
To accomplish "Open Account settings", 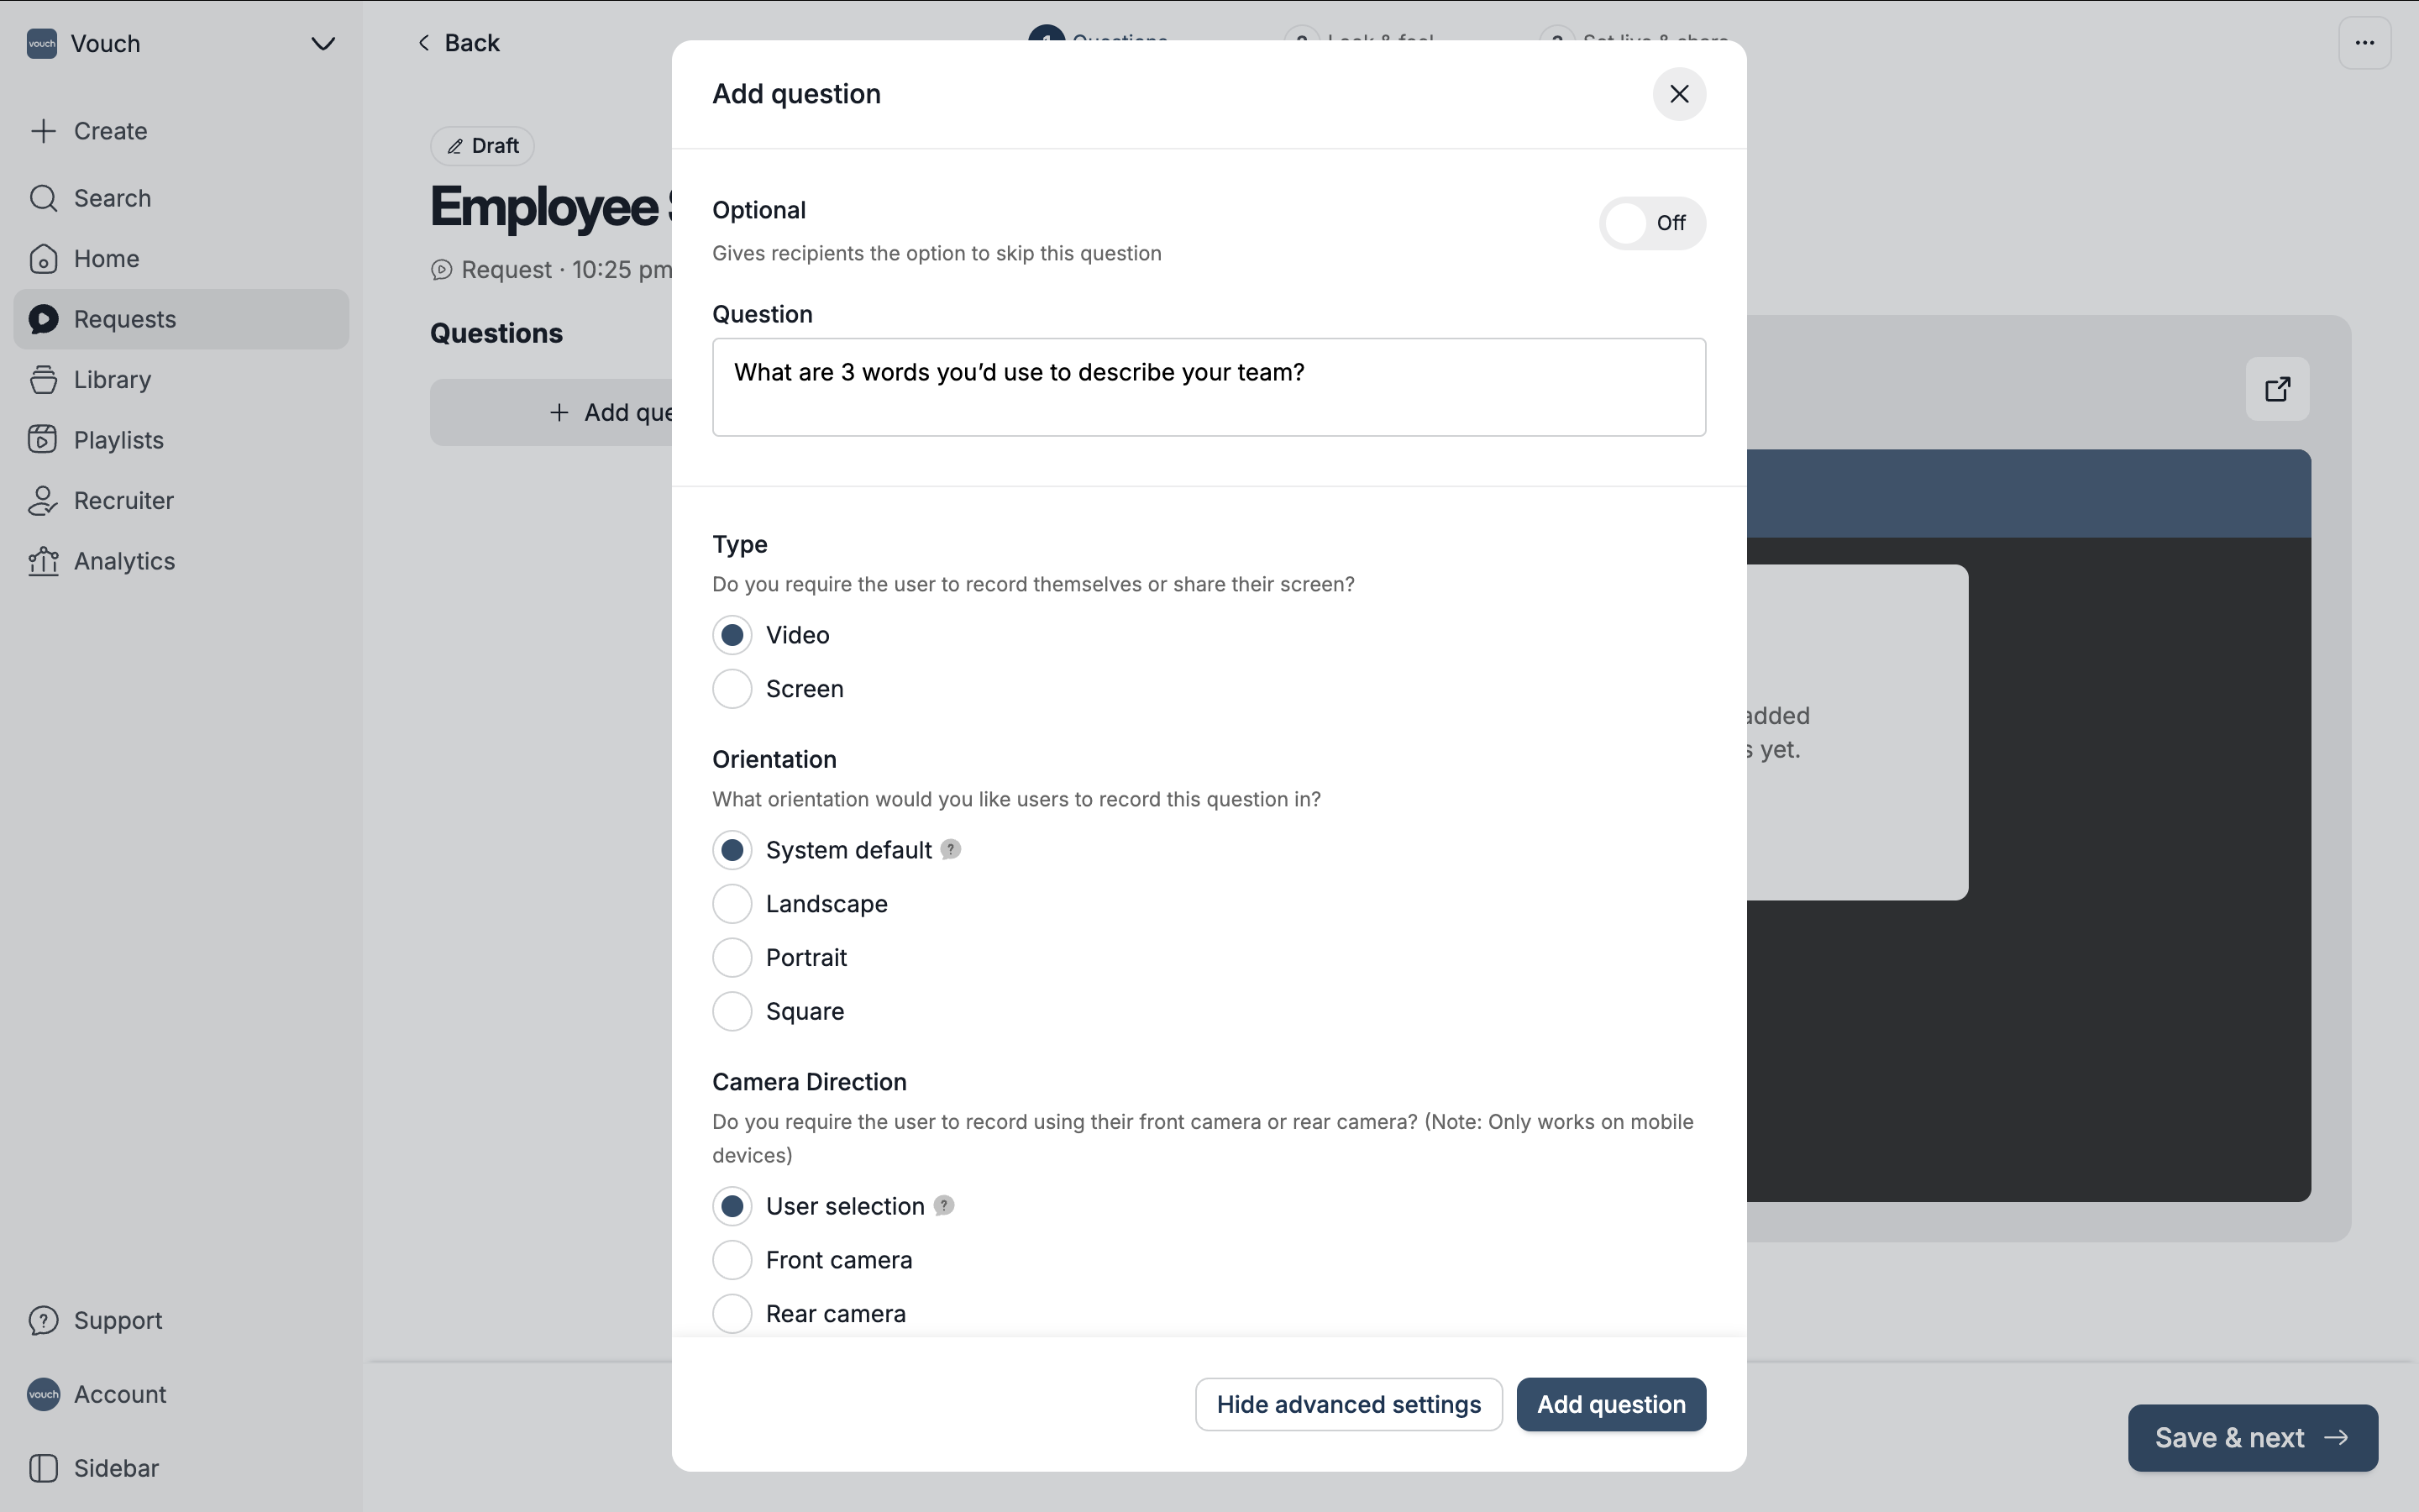I will (181, 1394).
